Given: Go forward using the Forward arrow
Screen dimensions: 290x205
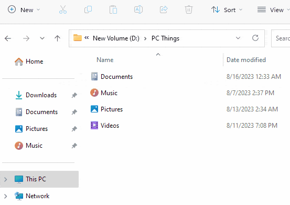Looking at the screenshot, I should tap(26, 38).
